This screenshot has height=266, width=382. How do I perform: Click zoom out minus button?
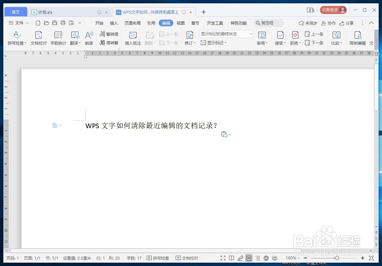tap(306, 258)
